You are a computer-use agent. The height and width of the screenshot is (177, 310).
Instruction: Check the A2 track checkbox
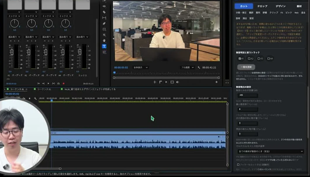coord(249,59)
